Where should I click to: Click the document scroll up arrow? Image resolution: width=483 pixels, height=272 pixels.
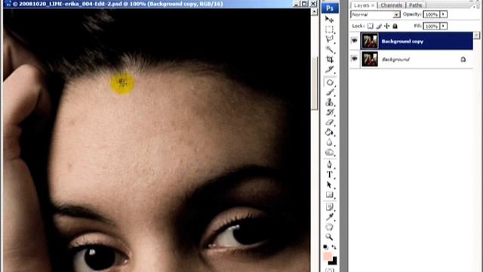(314, 12)
